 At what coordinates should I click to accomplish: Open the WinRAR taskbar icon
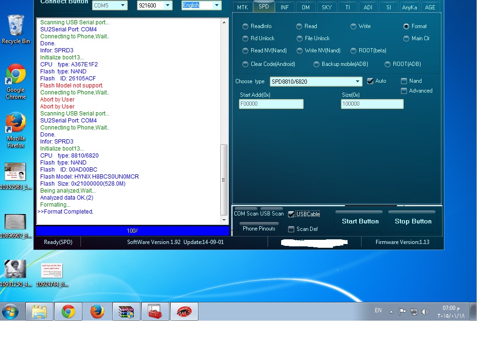(x=126, y=312)
